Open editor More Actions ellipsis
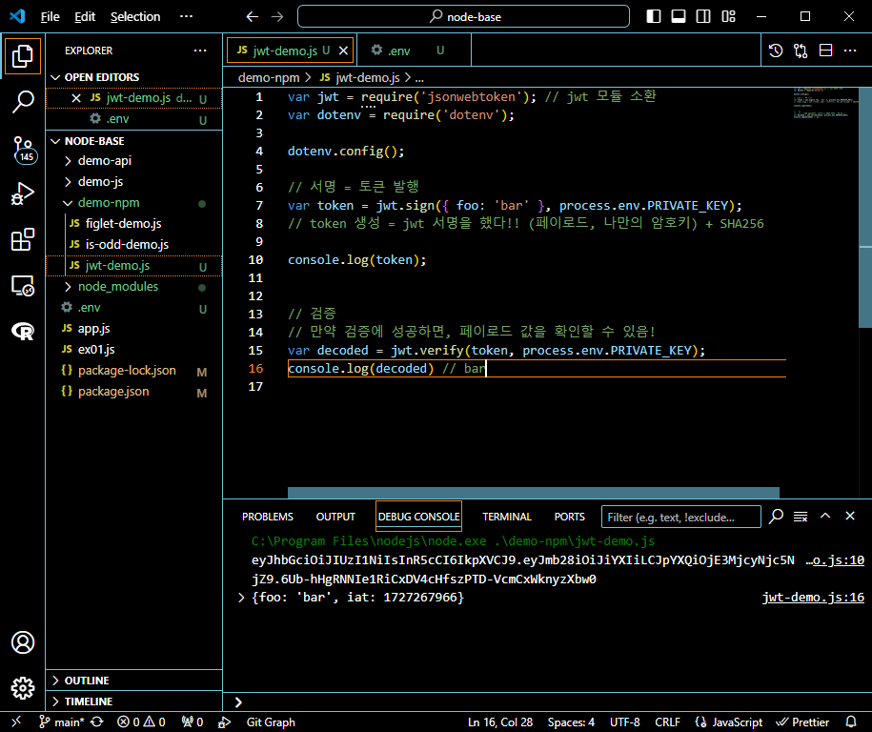The height and width of the screenshot is (732, 872). point(850,51)
